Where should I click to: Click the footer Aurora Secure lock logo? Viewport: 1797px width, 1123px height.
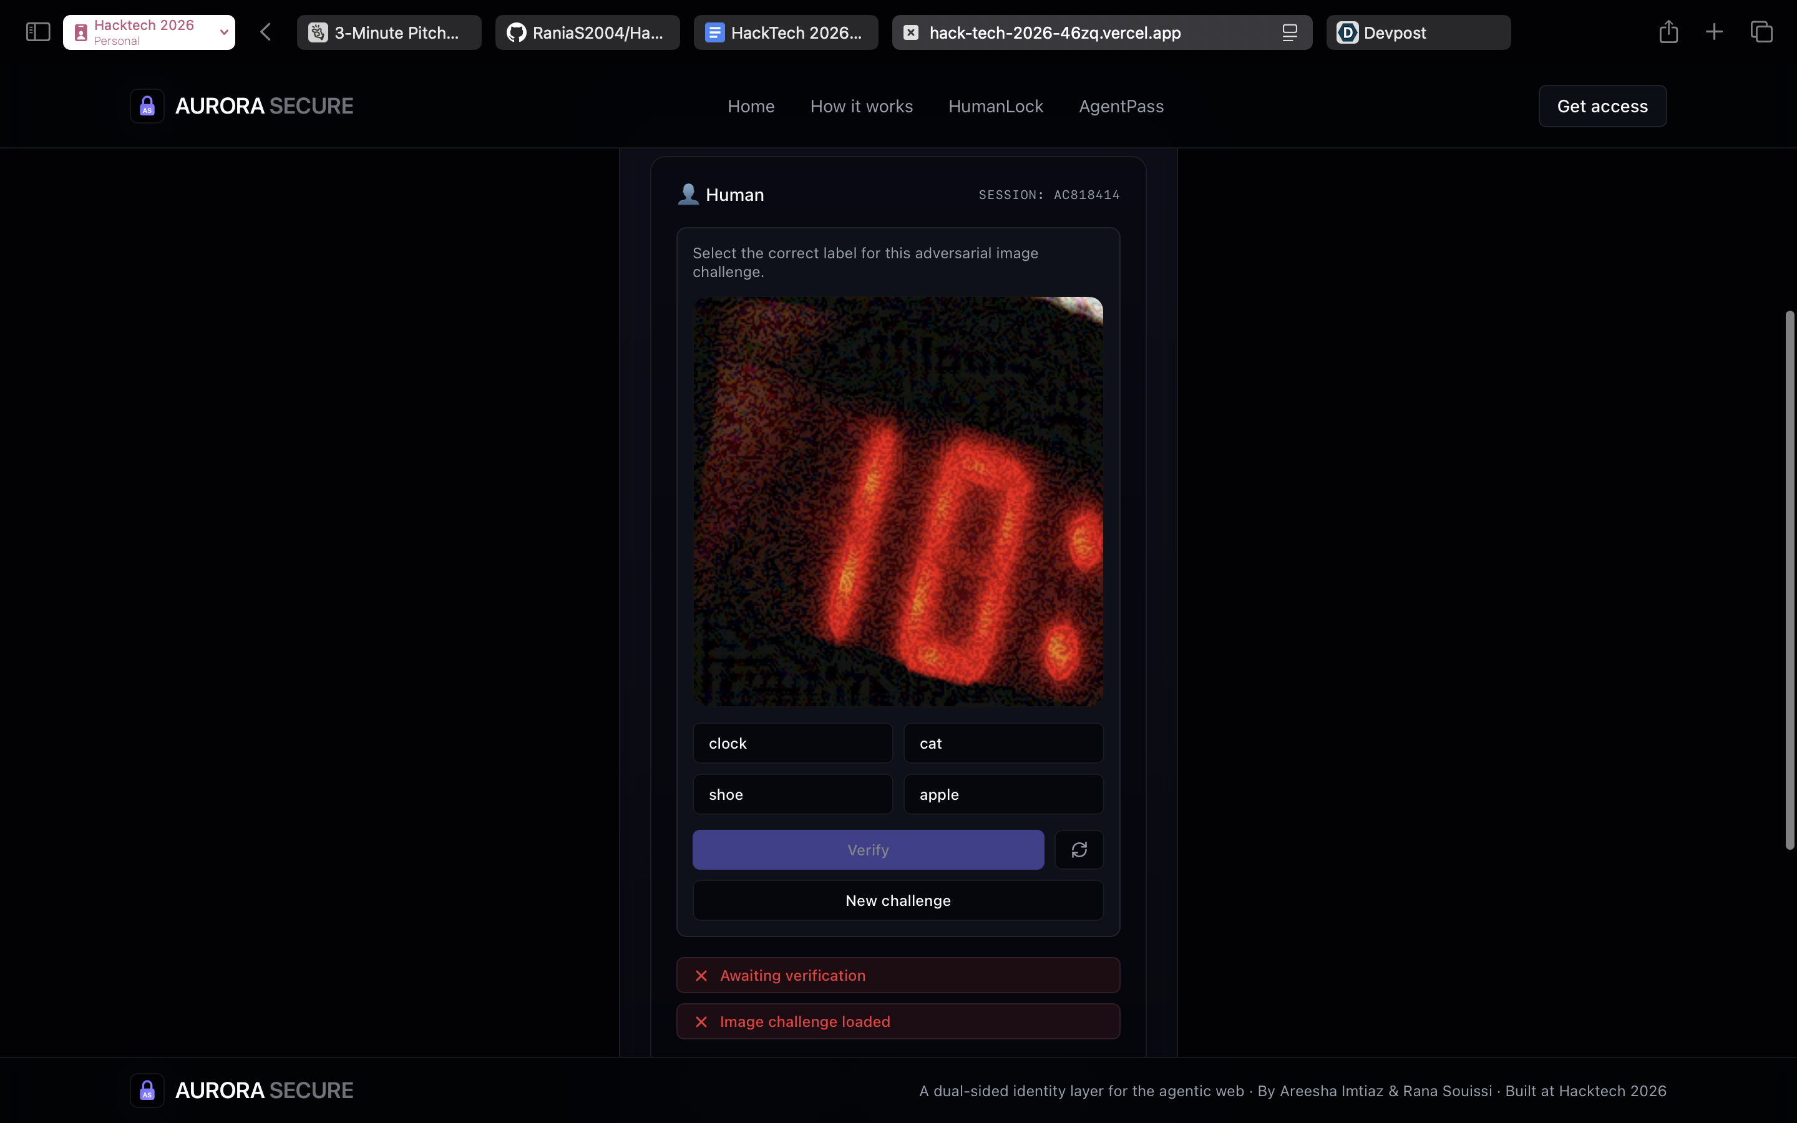coord(147,1091)
